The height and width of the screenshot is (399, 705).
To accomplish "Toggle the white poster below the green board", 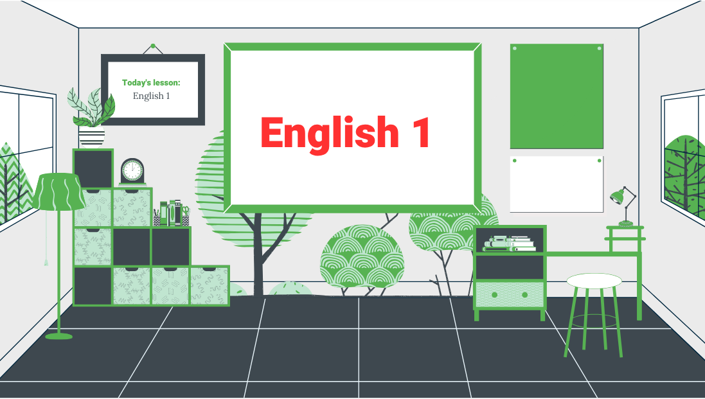I will click(x=557, y=183).
